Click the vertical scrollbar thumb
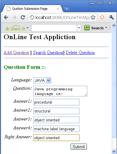The width and height of the screenshot is (117, 154). (x=114, y=83)
